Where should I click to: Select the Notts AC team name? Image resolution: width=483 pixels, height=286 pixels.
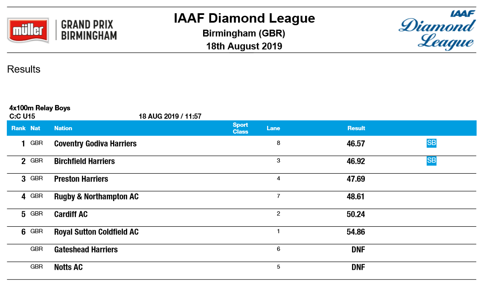coord(68,268)
